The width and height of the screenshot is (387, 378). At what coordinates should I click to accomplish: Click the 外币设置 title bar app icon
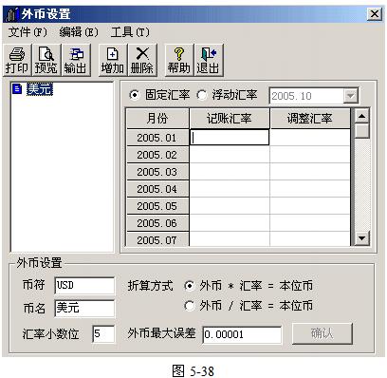[x=11, y=14]
